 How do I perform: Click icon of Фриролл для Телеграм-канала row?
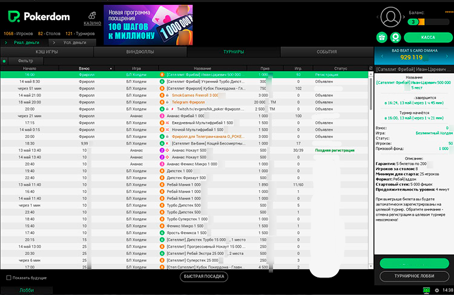click(x=162, y=136)
